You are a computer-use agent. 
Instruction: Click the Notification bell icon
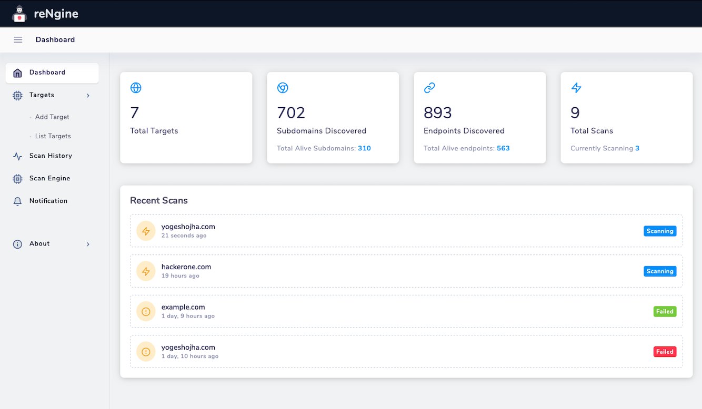[17, 201]
